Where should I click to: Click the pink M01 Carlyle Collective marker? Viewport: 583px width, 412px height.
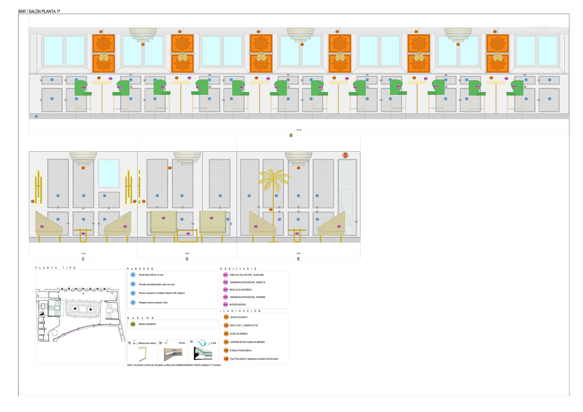225,275
